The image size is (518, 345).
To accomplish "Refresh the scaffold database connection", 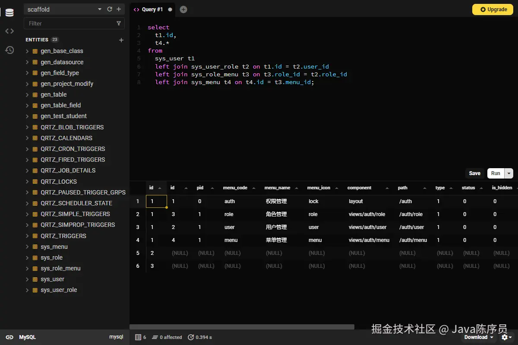I will point(110,9).
